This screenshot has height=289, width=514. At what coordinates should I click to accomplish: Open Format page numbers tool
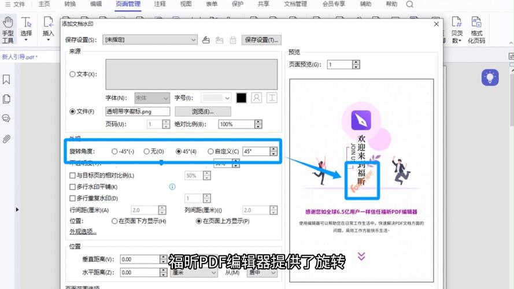(476, 30)
